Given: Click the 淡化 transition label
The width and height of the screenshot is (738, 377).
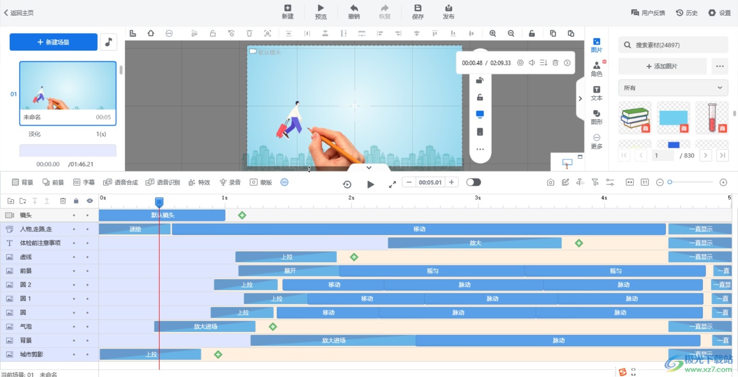Looking at the screenshot, I should [x=35, y=134].
